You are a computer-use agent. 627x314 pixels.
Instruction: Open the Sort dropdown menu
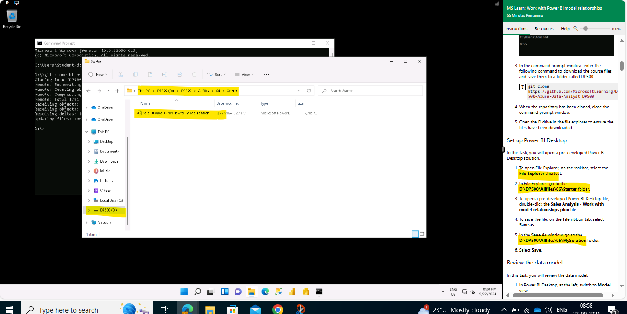point(217,74)
